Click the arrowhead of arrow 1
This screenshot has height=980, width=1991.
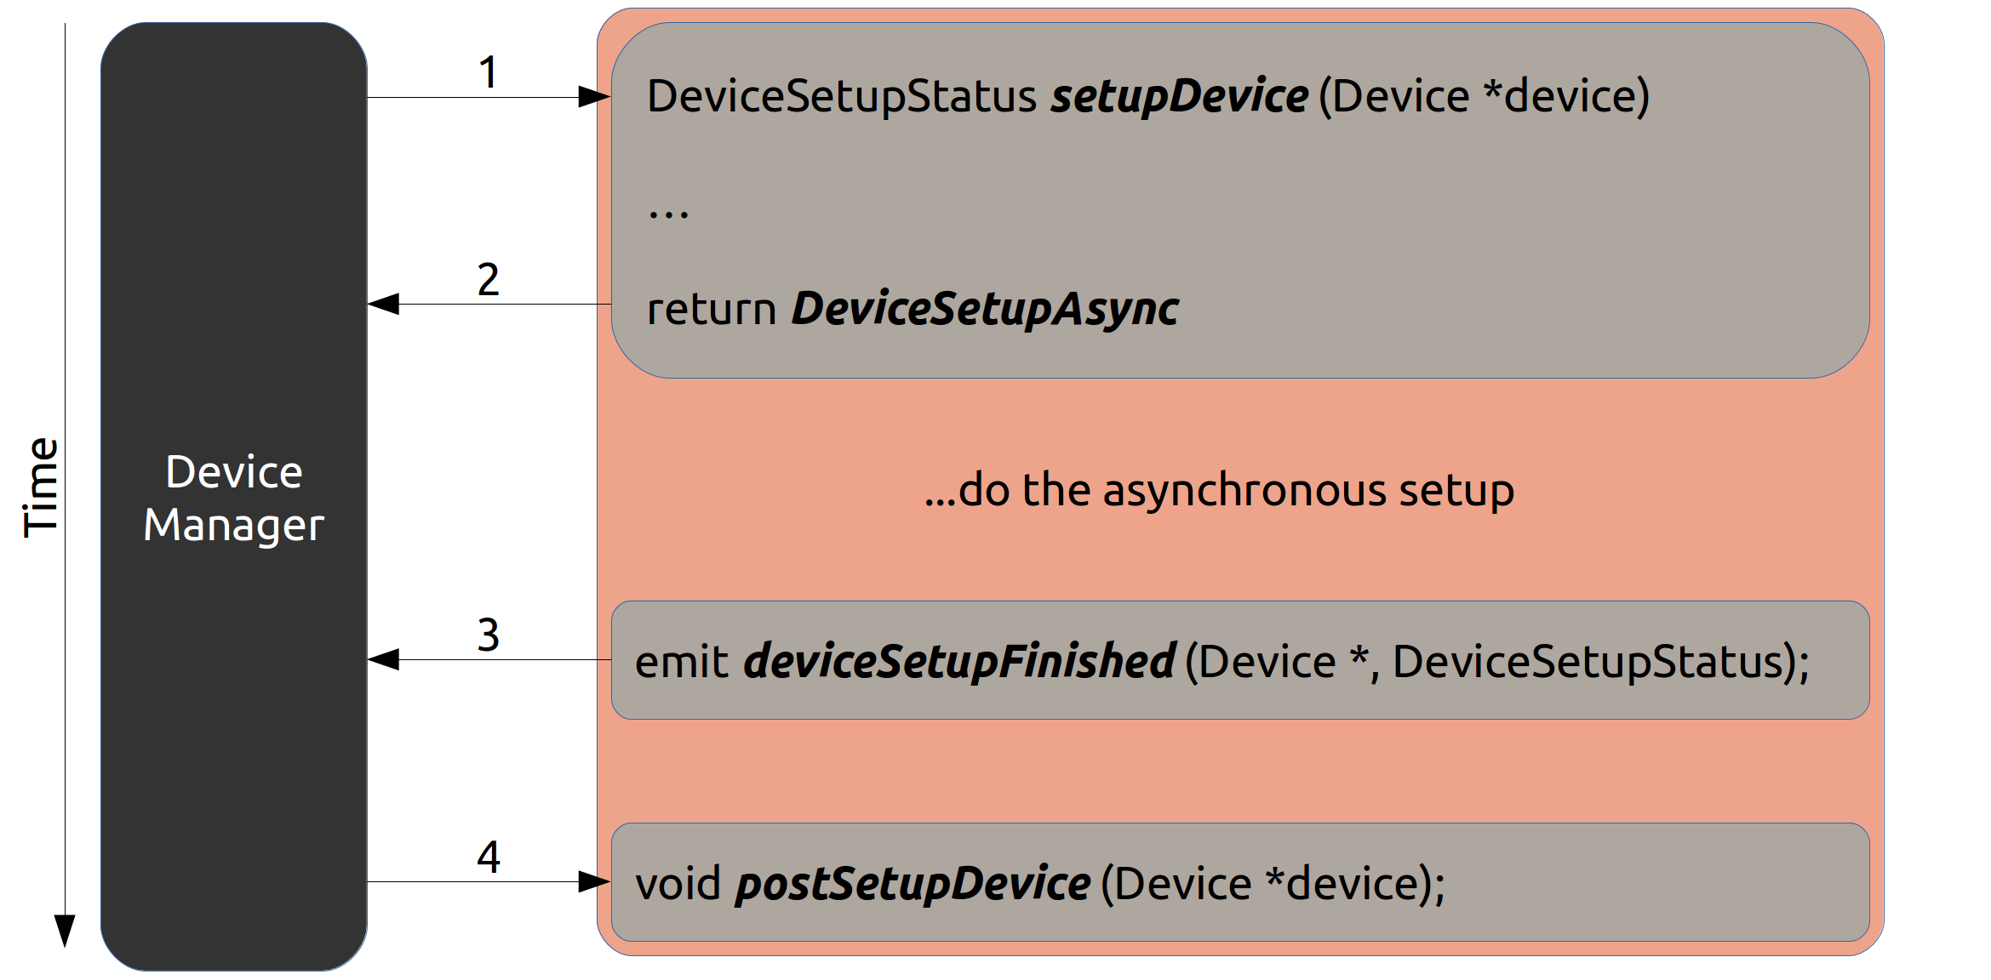coord(594,97)
